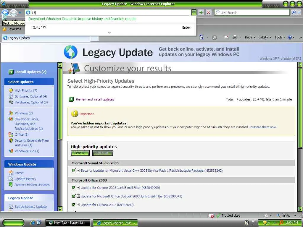Screen dimensions: 303x227
Task: Open the Home button dropdown arrow
Action: (x=207, y=37)
